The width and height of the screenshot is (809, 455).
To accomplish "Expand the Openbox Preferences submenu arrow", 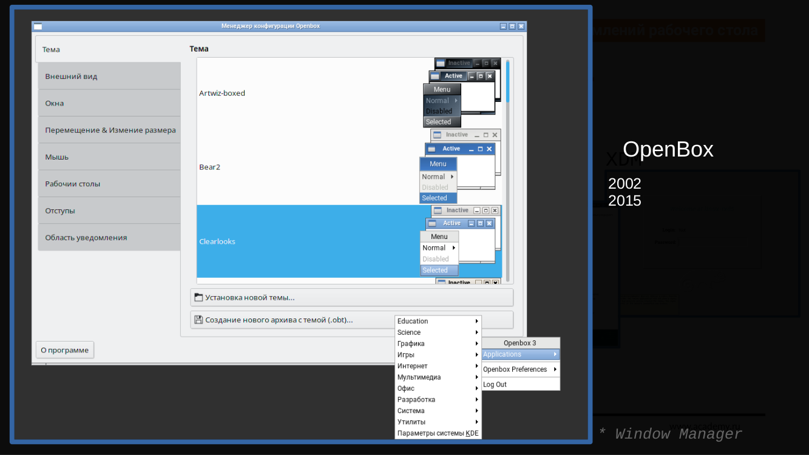I will coord(555,369).
